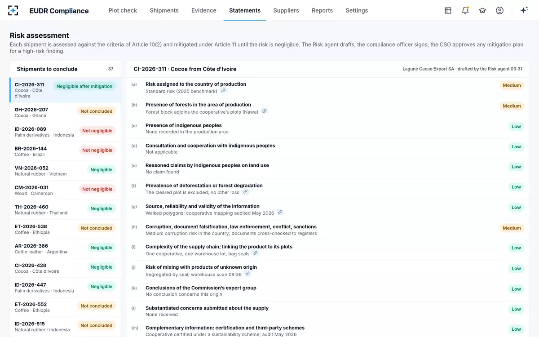Go to the Shipments tab

pos(164,10)
